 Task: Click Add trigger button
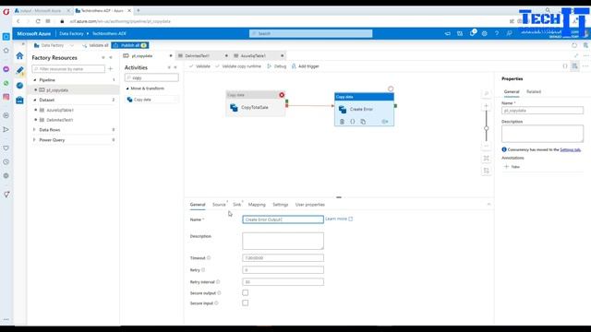point(306,66)
